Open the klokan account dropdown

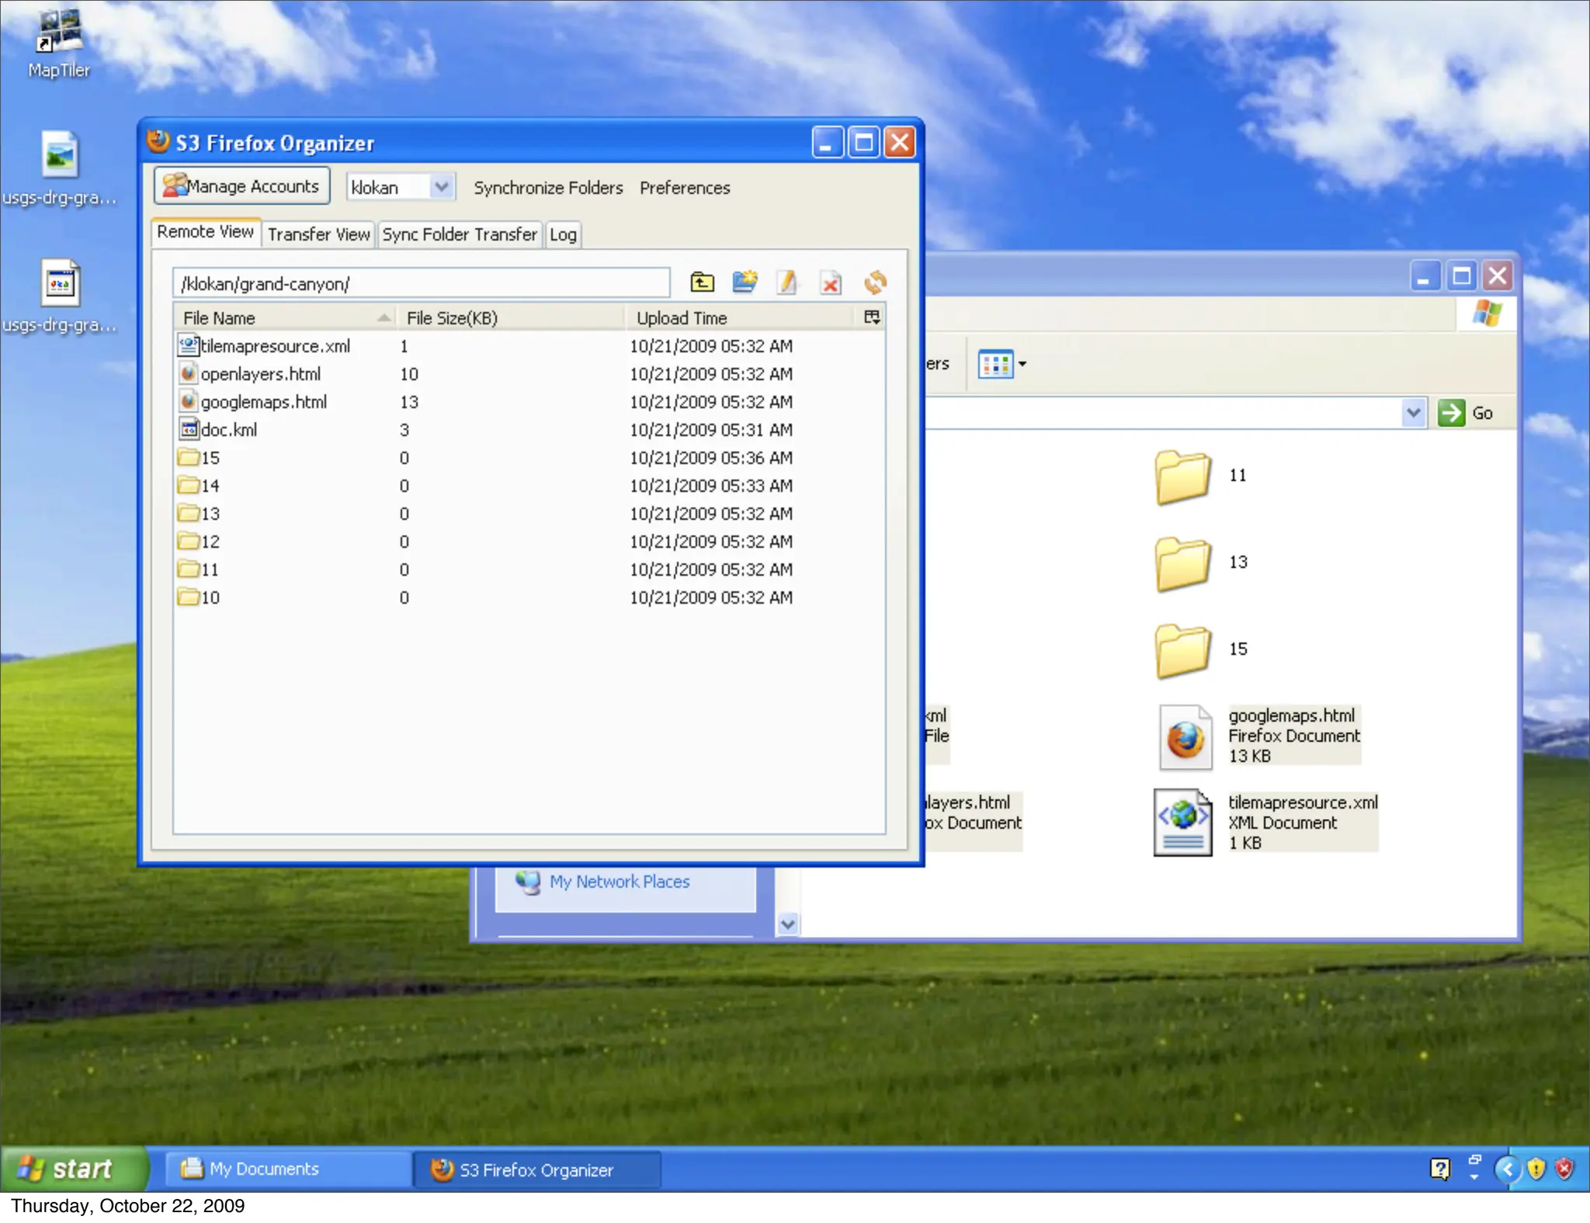[x=441, y=187]
